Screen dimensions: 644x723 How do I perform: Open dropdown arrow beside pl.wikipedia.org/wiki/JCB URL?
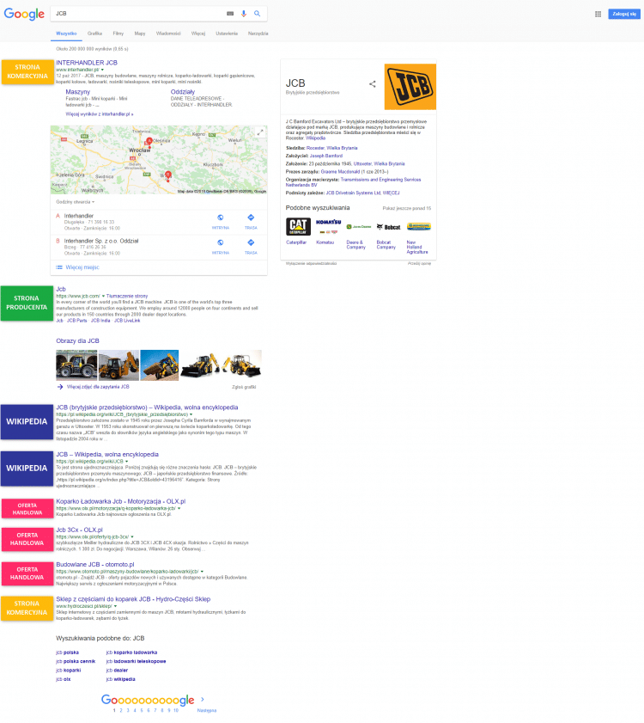click(x=127, y=462)
